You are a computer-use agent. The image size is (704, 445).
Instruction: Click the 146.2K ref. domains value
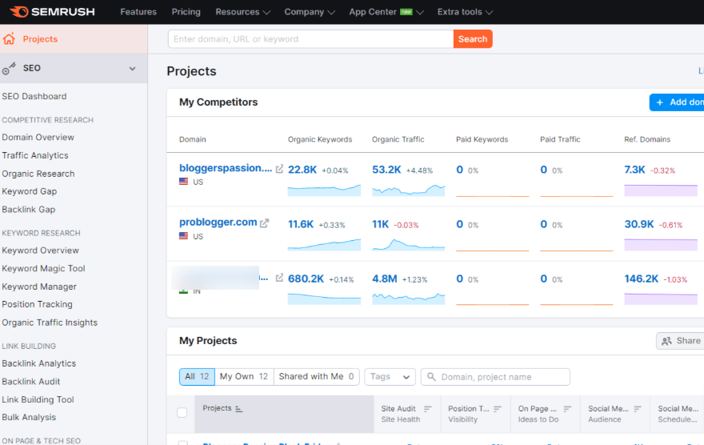(641, 279)
